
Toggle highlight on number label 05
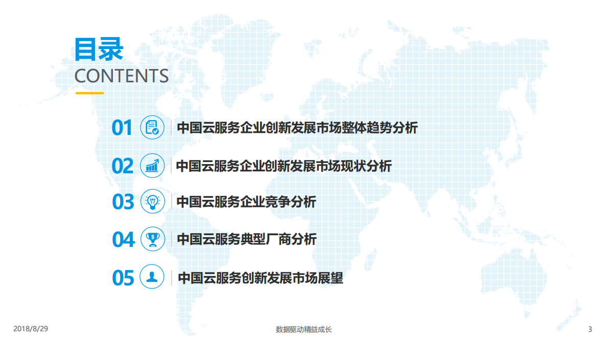122,275
